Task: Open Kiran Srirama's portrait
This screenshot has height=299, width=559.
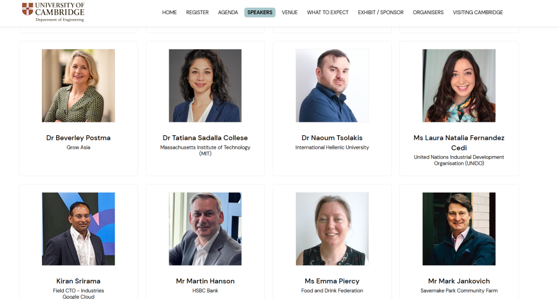Action: [x=79, y=229]
